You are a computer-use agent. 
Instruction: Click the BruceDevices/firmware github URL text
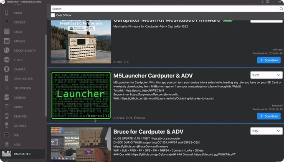(x=141, y=147)
